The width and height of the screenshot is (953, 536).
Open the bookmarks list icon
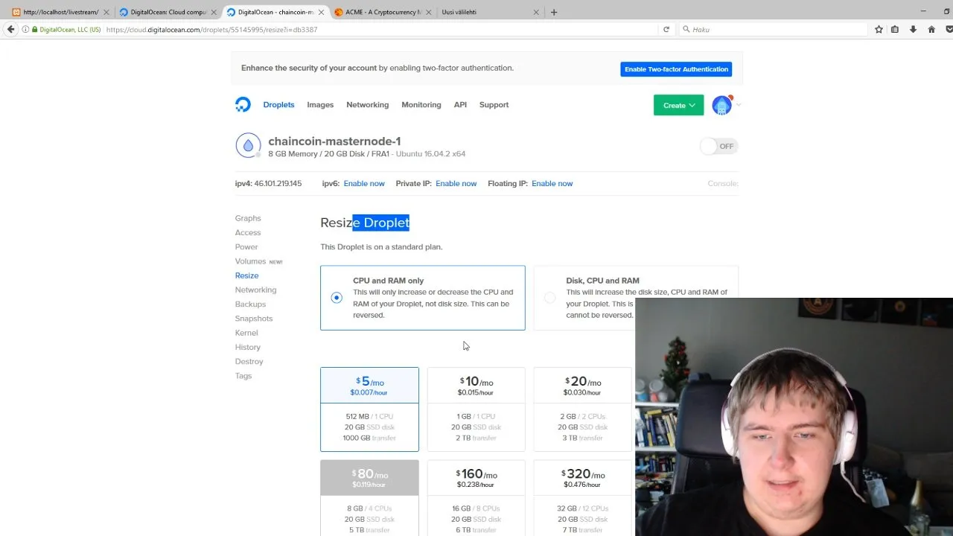point(895,29)
